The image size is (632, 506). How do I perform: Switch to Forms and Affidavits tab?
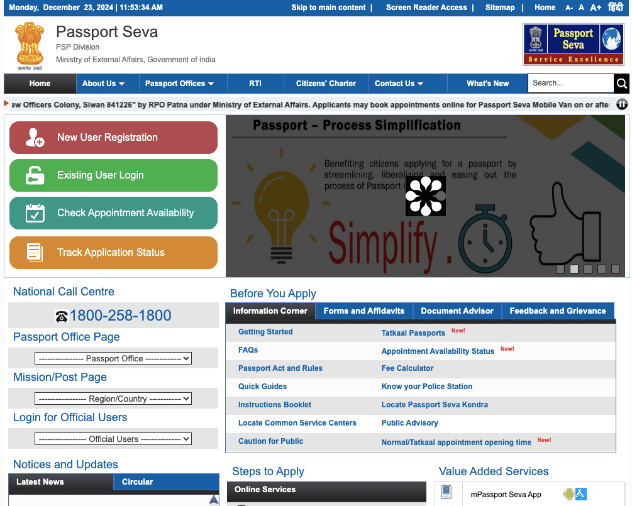(x=364, y=311)
